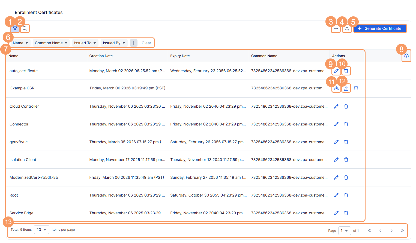Expand the Name filter dropdown
Screen dimensions: 416x243
click(x=20, y=43)
